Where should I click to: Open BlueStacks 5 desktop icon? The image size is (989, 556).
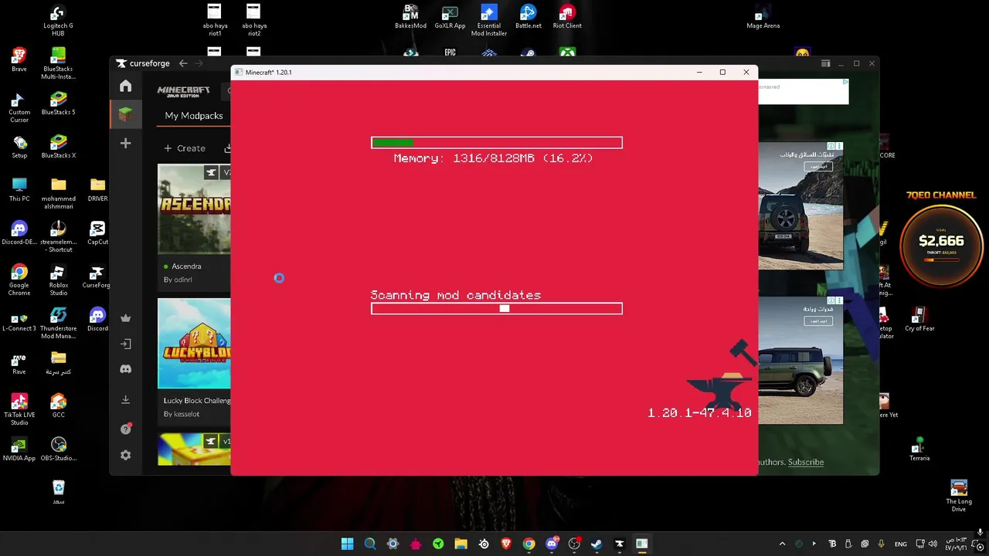tap(58, 103)
